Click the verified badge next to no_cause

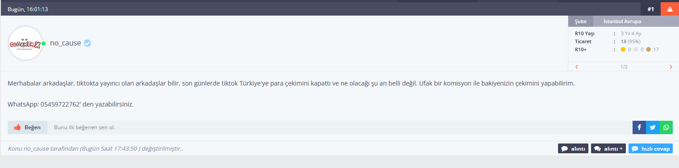[x=87, y=43]
